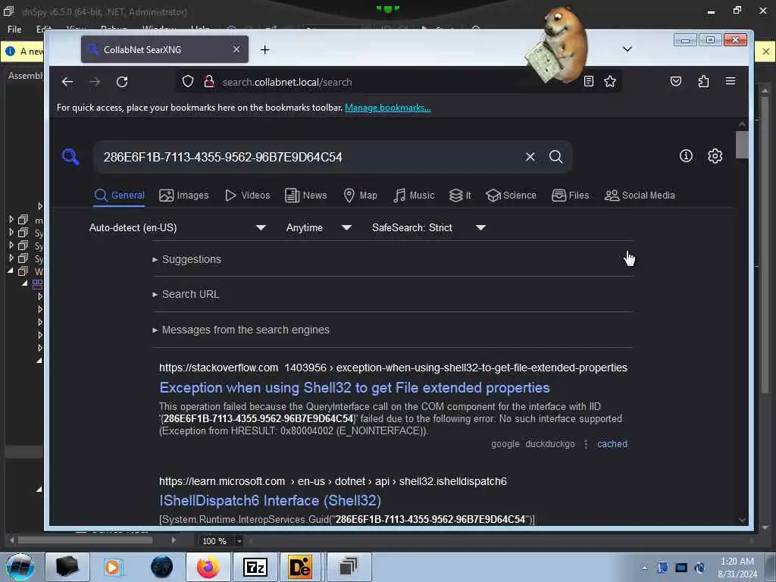The height and width of the screenshot is (582, 776).
Task: Switch to the Science category
Action: click(511, 196)
